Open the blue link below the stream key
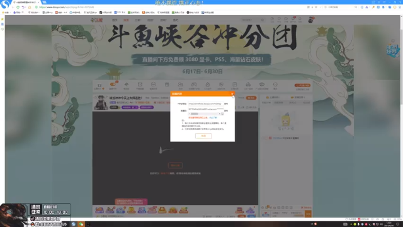Screen dimensions: 403x227 [x=213, y=118]
